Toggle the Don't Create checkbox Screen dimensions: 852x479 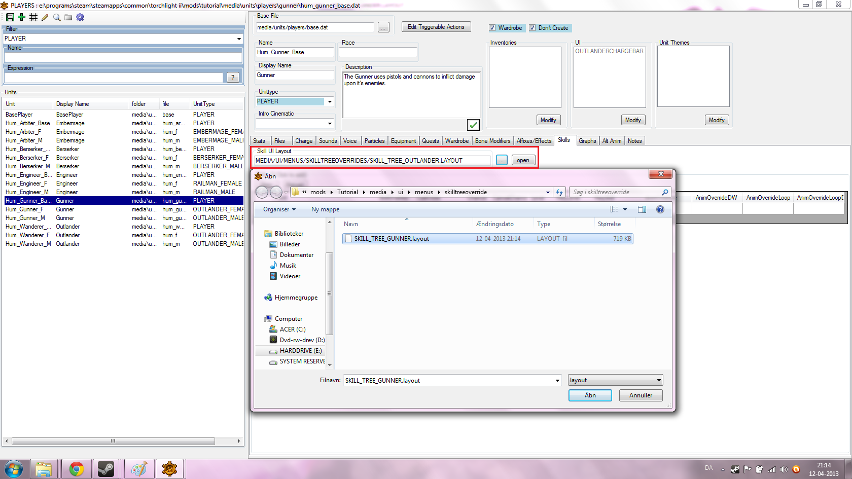click(x=532, y=28)
